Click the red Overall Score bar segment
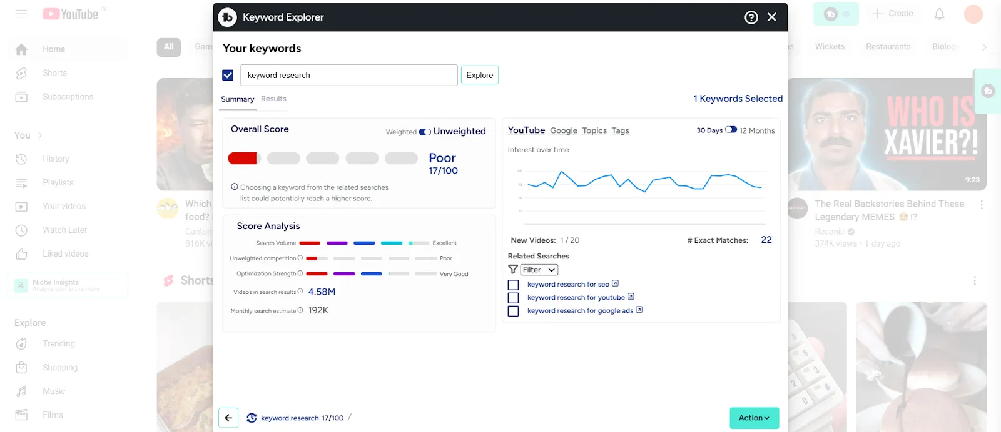Screen dimensions: 1001x432 (x=244, y=158)
